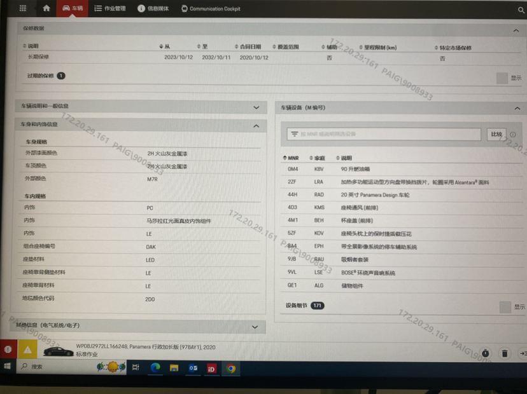Image resolution: width=527 pixels, height=394 pixels.
Task: Click the 马莎拉红光面真皮内饰组件 interior value
Action: [x=178, y=221]
